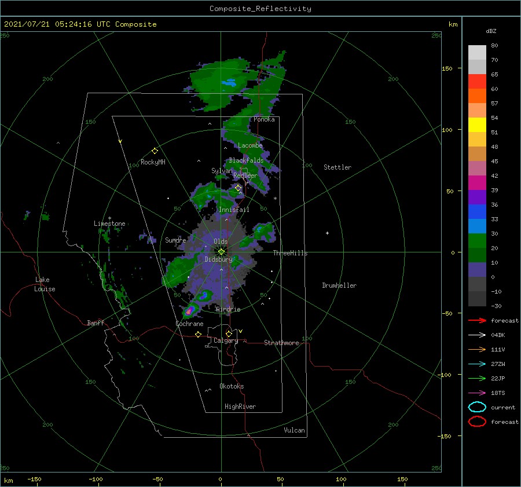Screen dimensions: 521x487
Task: Click the Didsbury town label
Action: (x=218, y=259)
